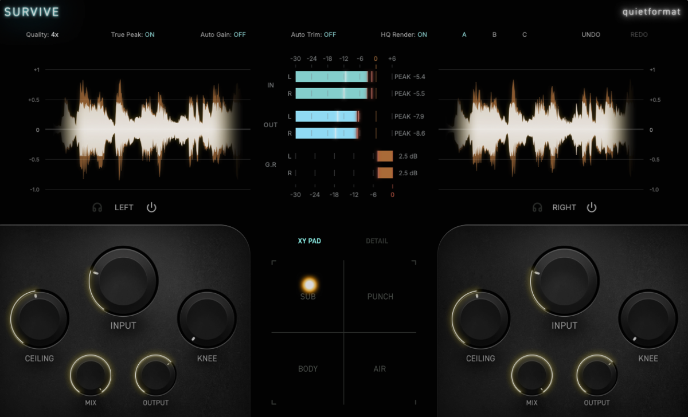Click the input right PEAK -5.5 readout
The image size is (688, 417).
click(x=410, y=93)
